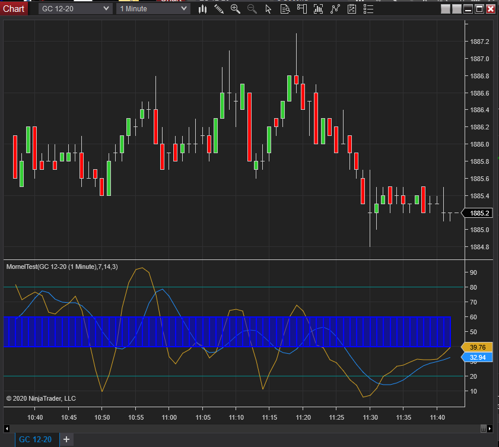Open the data series bars icon
This screenshot has width=499, height=447.
[318, 9]
